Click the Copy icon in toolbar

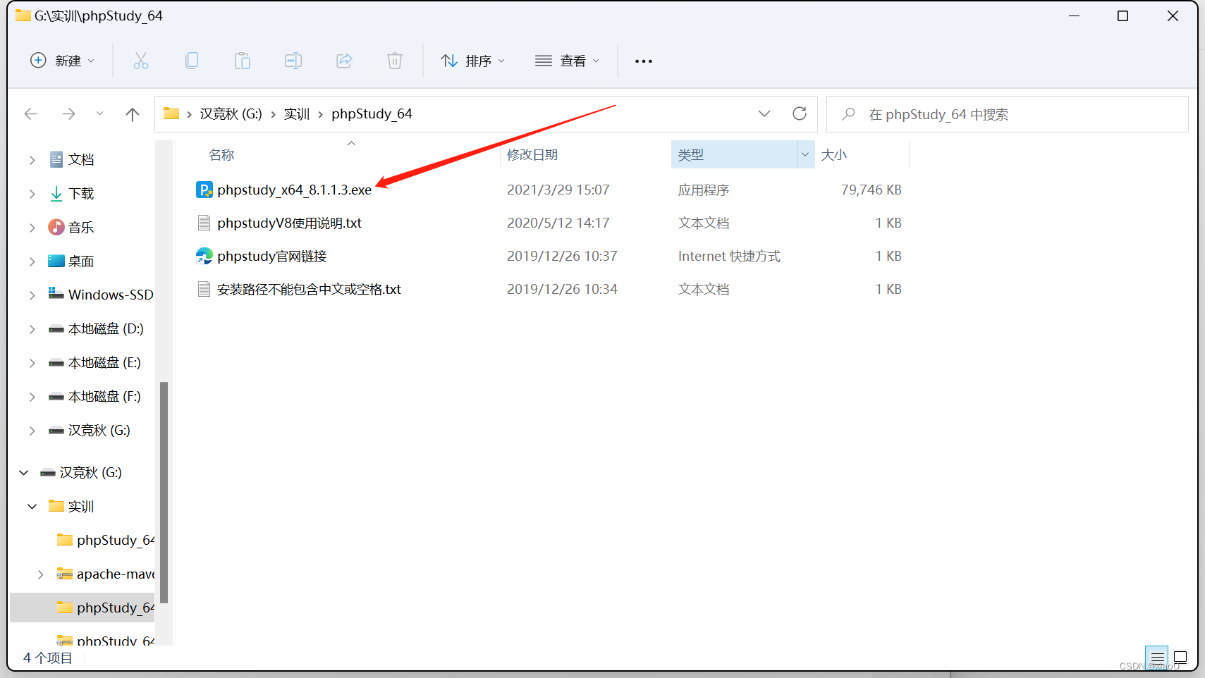pyautogui.click(x=192, y=61)
